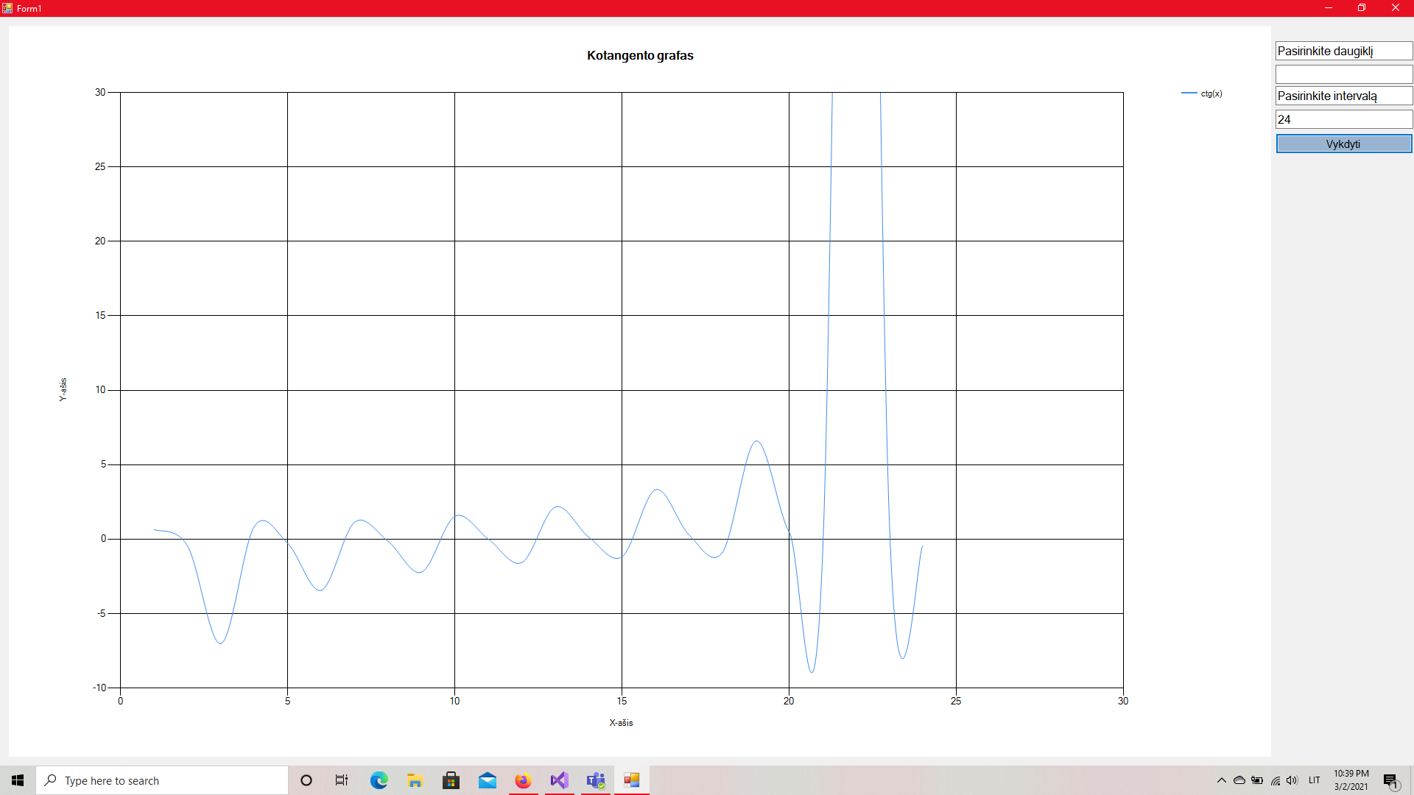Click the ctg(x) legend entry
The width and height of the screenshot is (1414, 795).
click(x=1202, y=93)
